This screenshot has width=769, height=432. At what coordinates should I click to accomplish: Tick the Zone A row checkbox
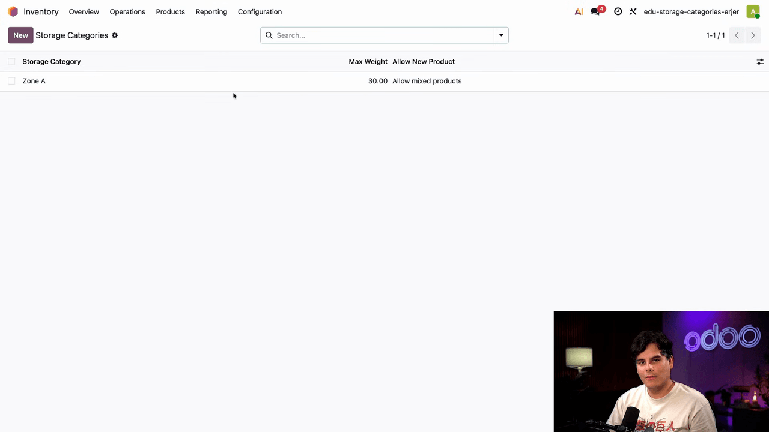(x=11, y=81)
